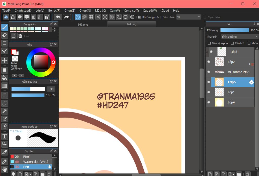The width and height of the screenshot is (259, 176).
Task: Select the Move tool
Action: 5,60
